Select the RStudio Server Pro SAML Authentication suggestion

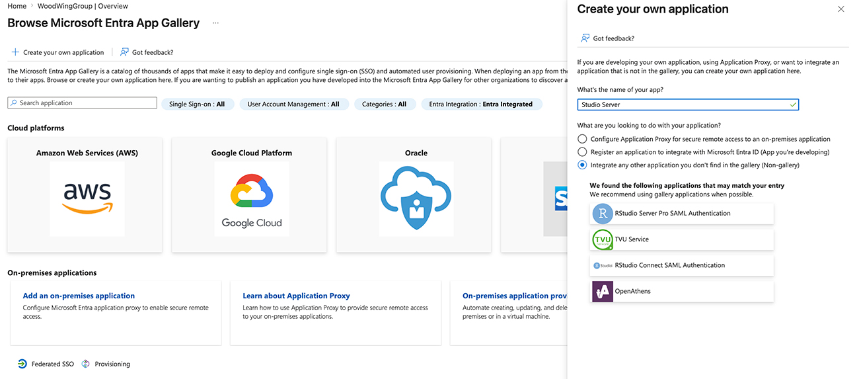point(681,214)
